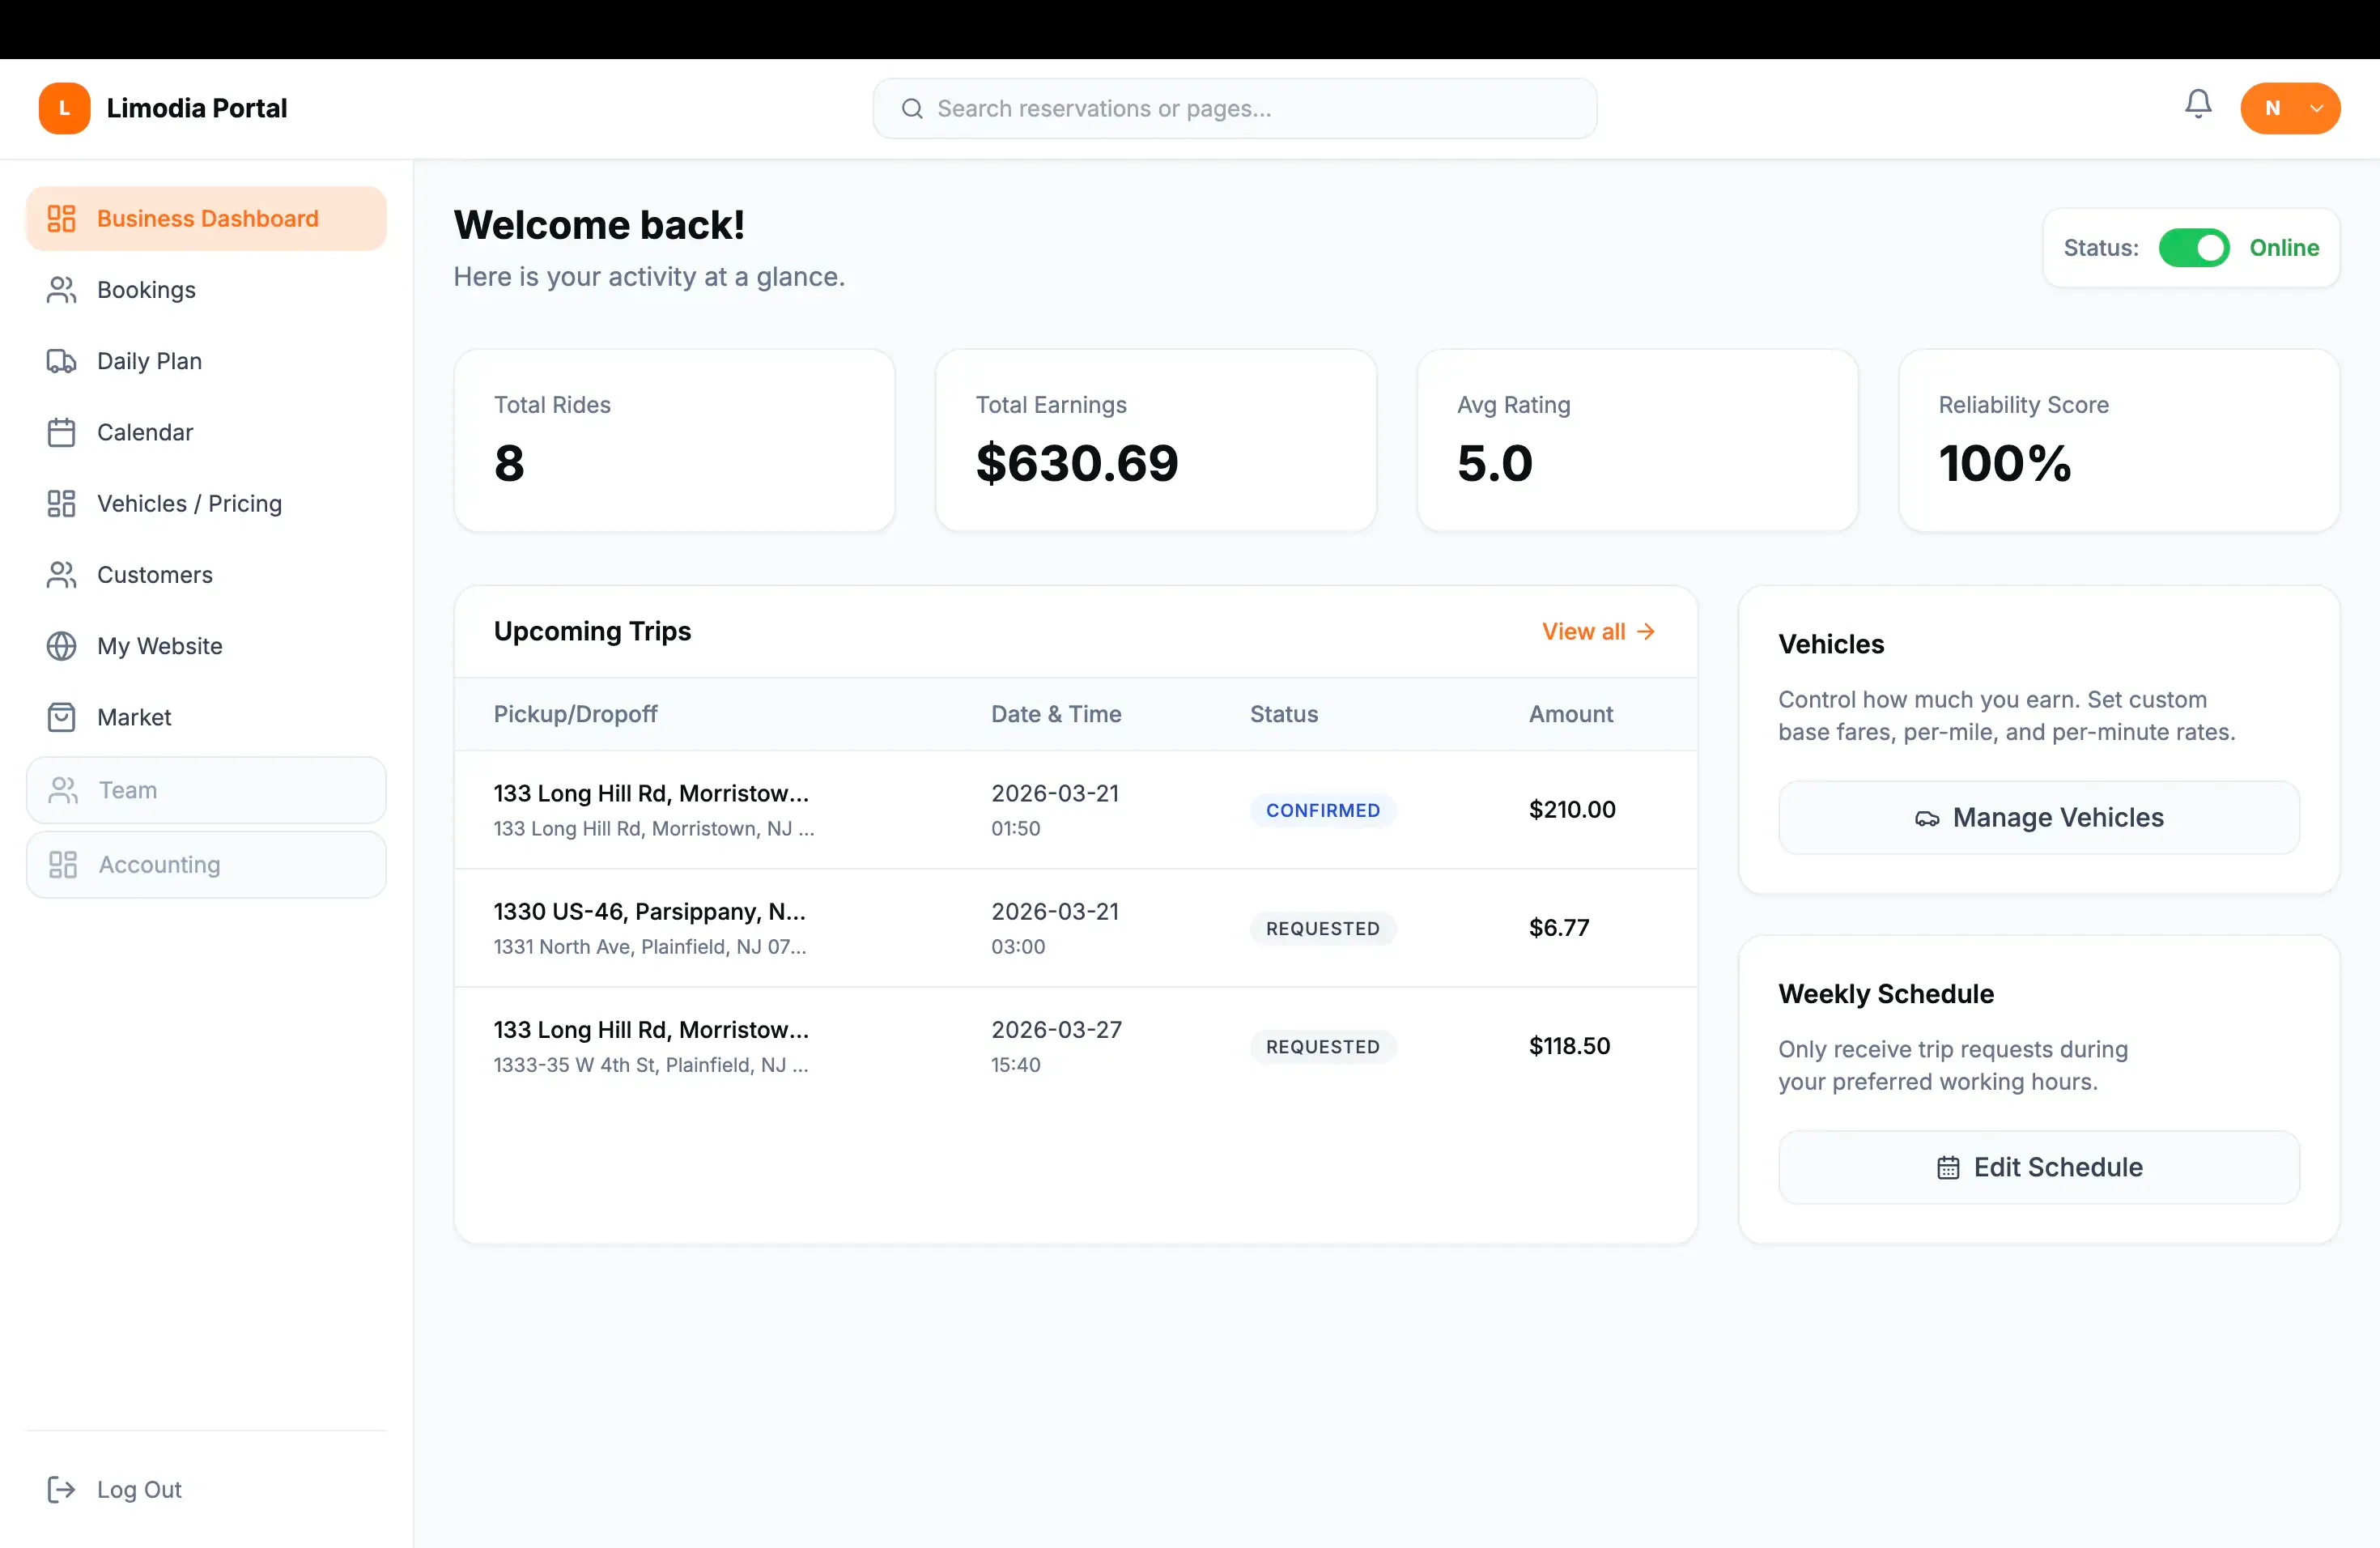Click the Amount column header
This screenshot has height=1548, width=2380.
click(x=1570, y=714)
